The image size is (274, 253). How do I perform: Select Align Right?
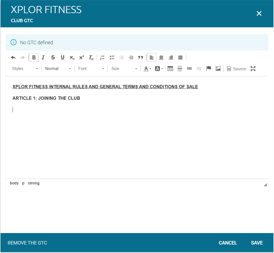point(171,57)
